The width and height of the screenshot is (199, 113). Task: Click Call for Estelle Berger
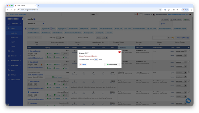coord(65,98)
